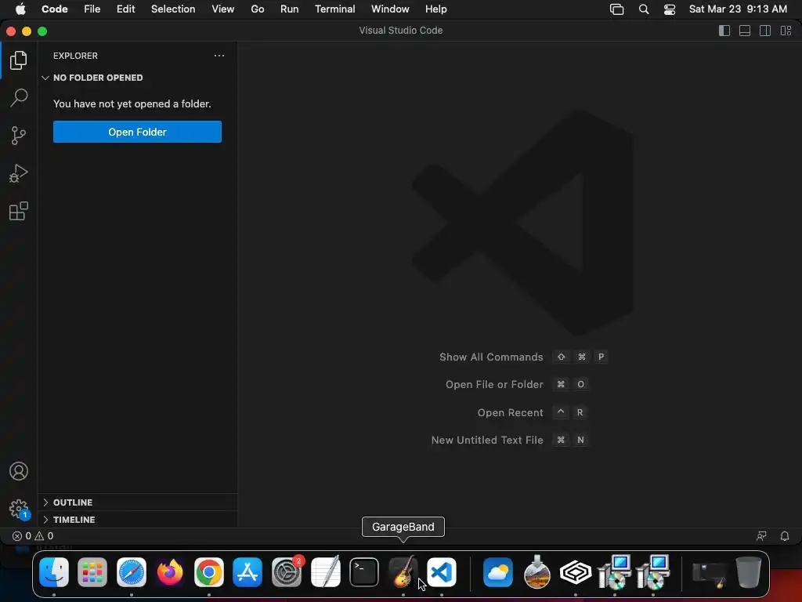
Task: Open the Trash from the Dock
Action: (x=748, y=572)
